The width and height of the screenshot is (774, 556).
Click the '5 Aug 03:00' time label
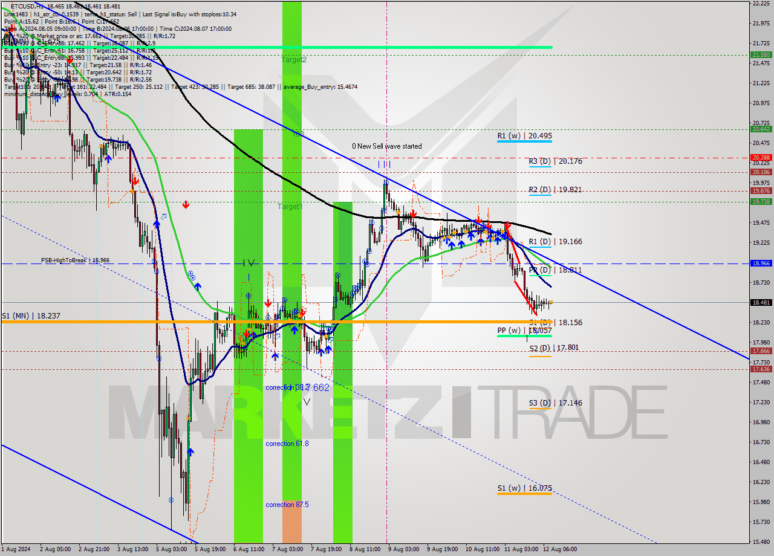point(171,549)
